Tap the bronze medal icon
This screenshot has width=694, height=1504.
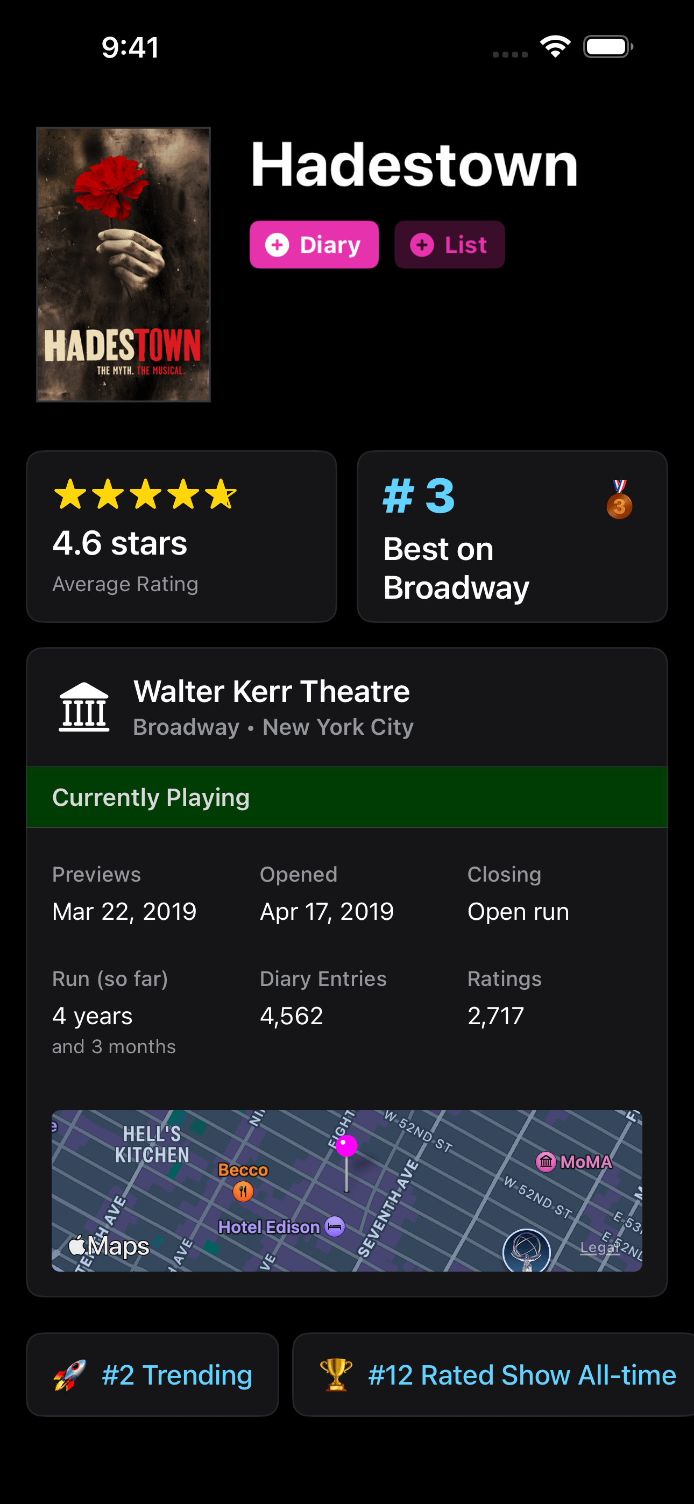pyautogui.click(x=619, y=500)
